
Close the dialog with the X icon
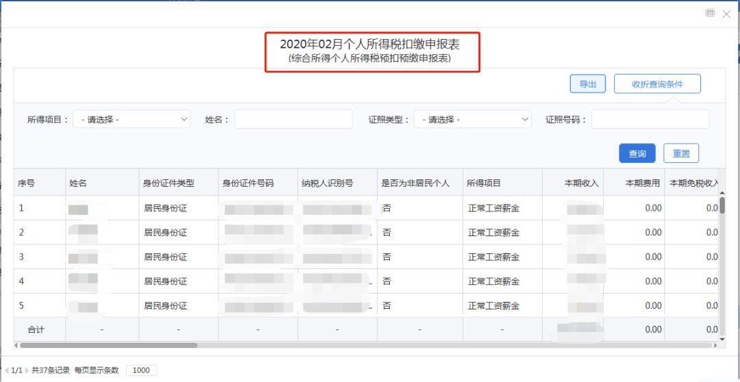click(727, 14)
